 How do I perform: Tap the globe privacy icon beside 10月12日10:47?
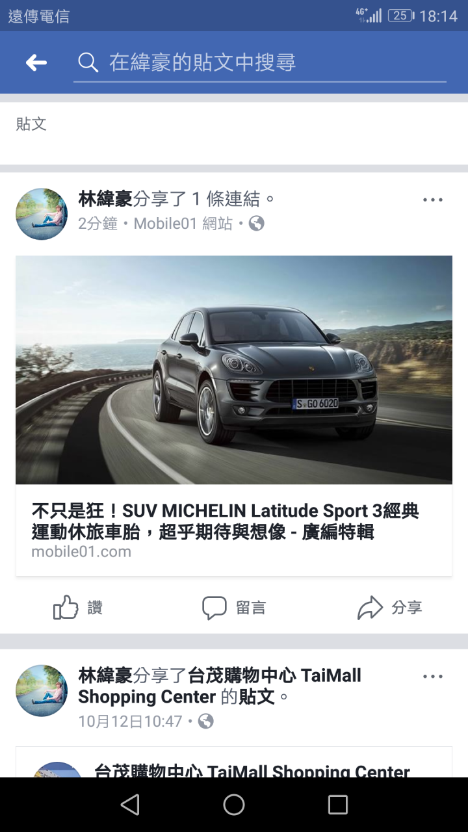(x=205, y=721)
